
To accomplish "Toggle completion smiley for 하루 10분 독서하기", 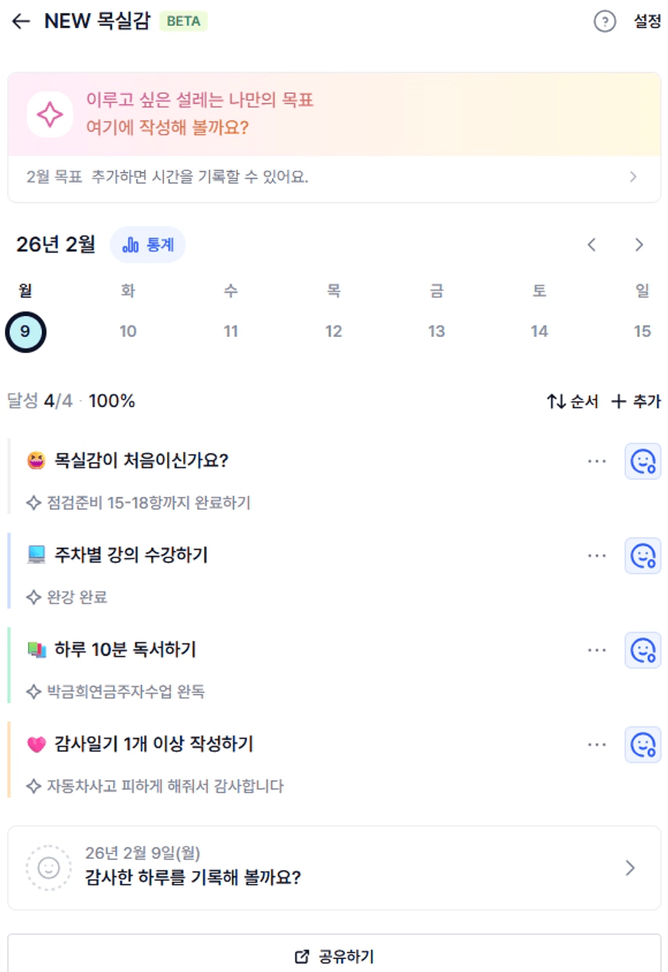I will (643, 650).
